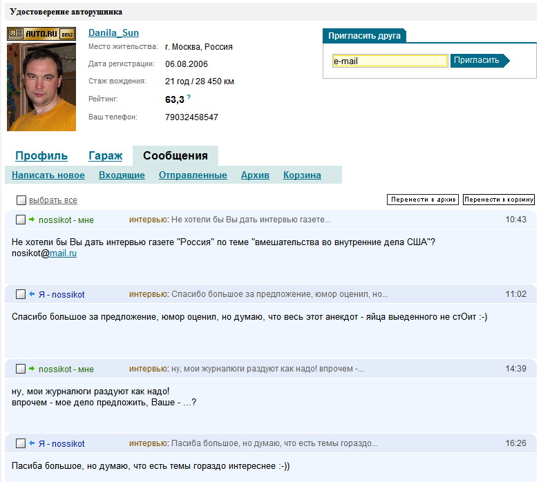This screenshot has height=482, width=541.
Task: Click the 11:02 timestamp
Action: [516, 294]
